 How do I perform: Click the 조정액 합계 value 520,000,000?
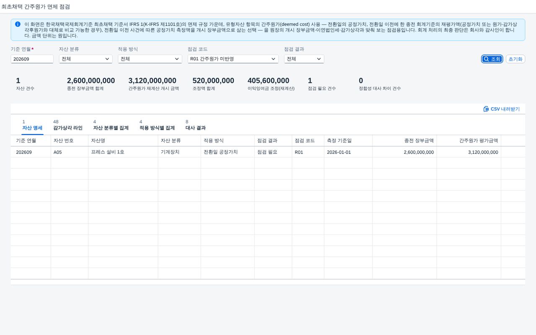213,81
